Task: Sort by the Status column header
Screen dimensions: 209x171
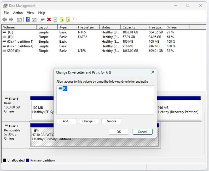Action: (x=110, y=27)
